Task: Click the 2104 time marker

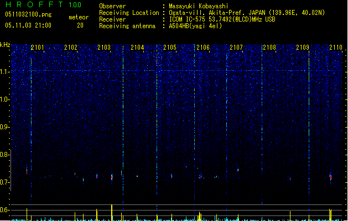Action: (137, 48)
